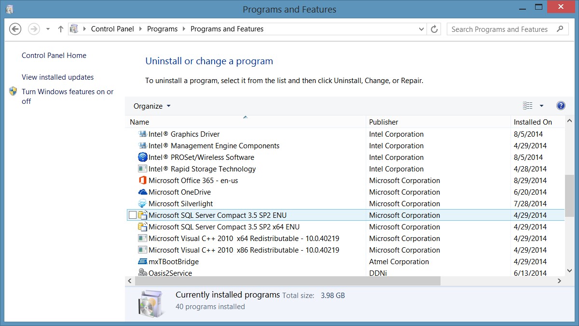
Task: Click the Microsoft Silverlight icon
Action: pos(142,204)
